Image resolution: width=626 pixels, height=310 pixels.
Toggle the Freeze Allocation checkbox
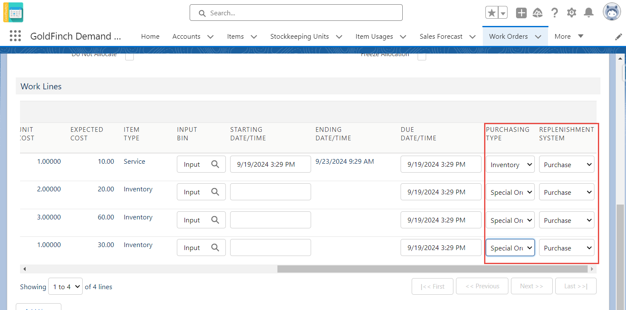(422, 56)
